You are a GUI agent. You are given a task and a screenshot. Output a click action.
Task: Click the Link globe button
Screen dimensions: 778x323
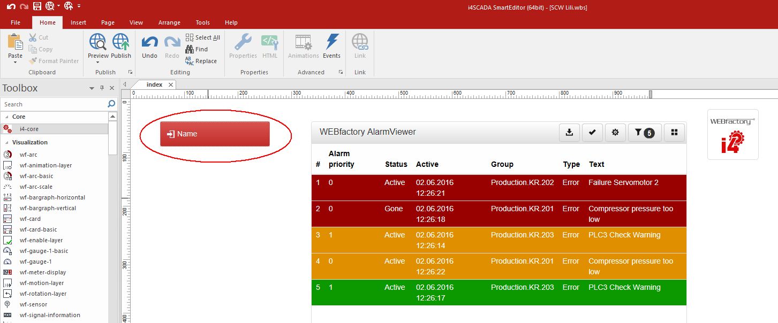point(360,46)
